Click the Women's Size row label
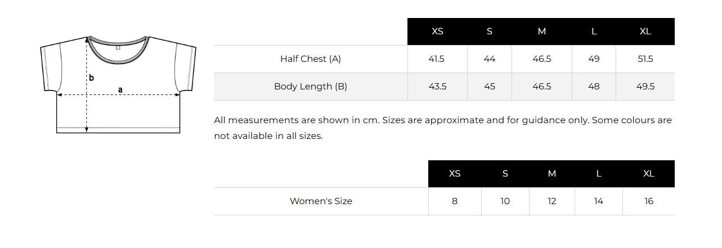 point(321,201)
